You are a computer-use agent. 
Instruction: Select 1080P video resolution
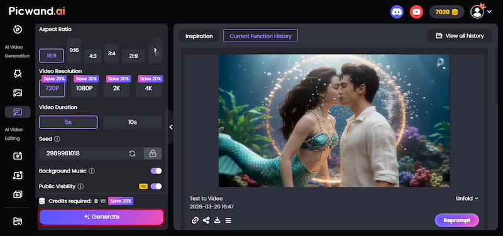[84, 88]
